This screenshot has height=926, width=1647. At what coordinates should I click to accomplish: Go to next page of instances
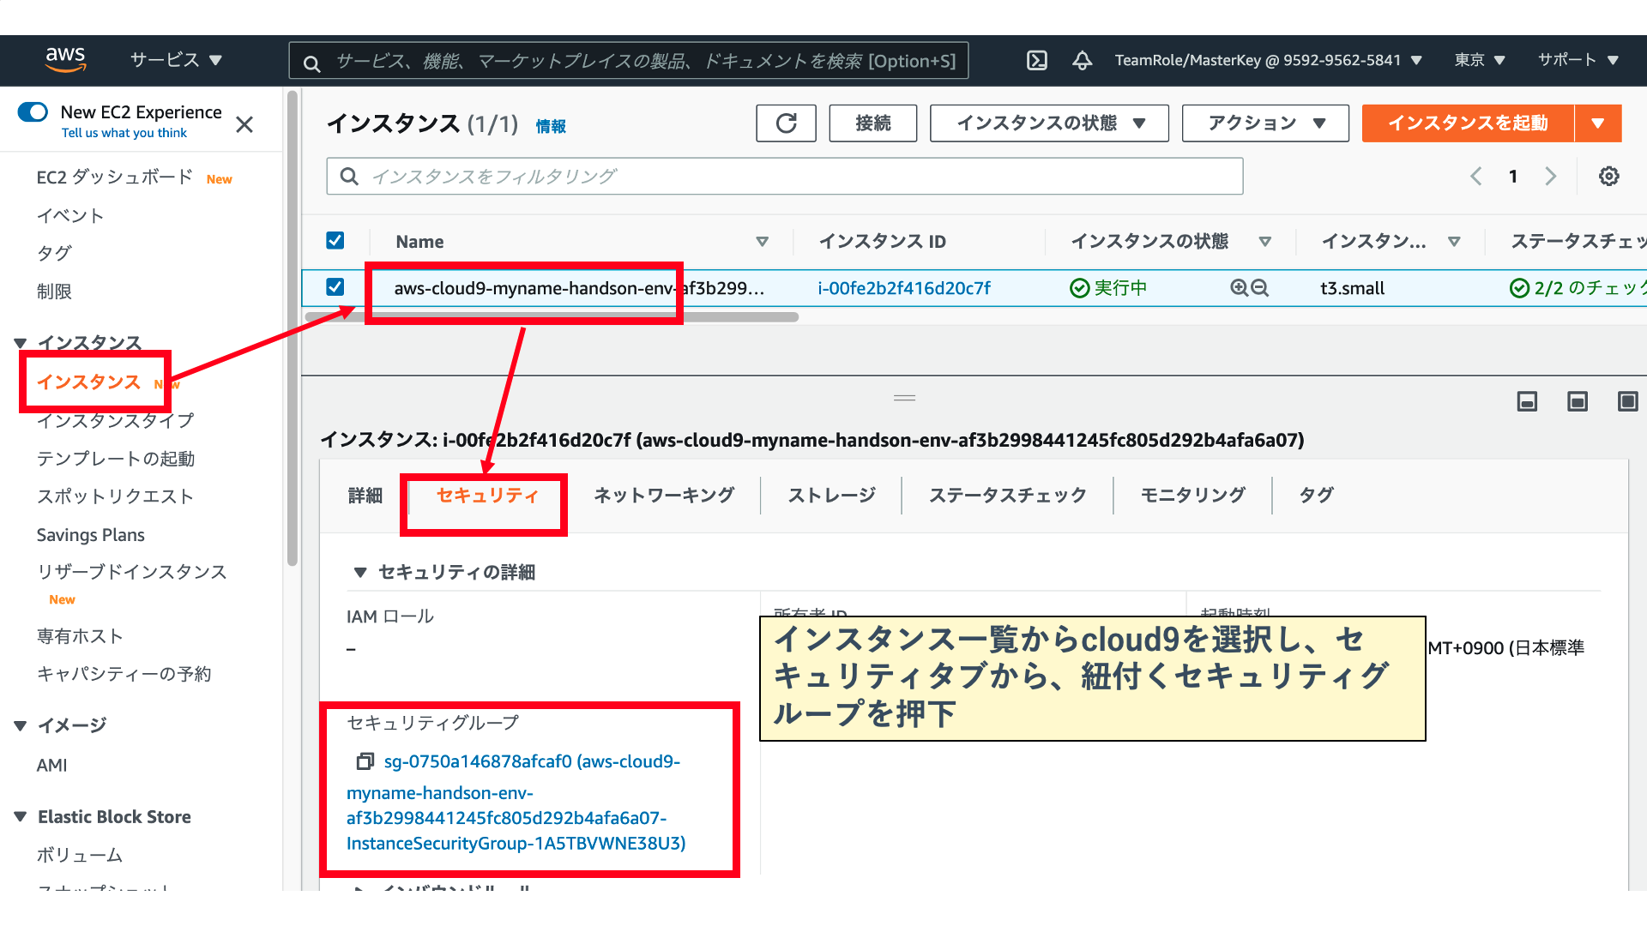tap(1550, 176)
